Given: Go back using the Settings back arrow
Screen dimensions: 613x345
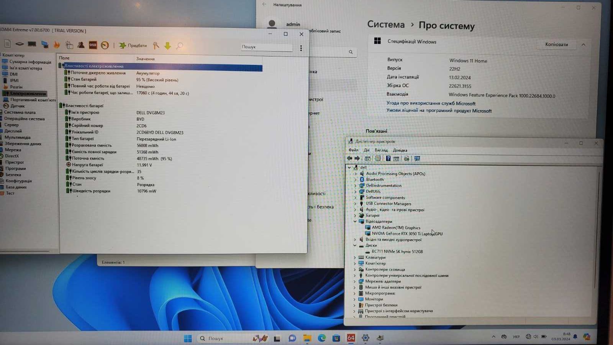Looking at the screenshot, I should (x=264, y=4).
